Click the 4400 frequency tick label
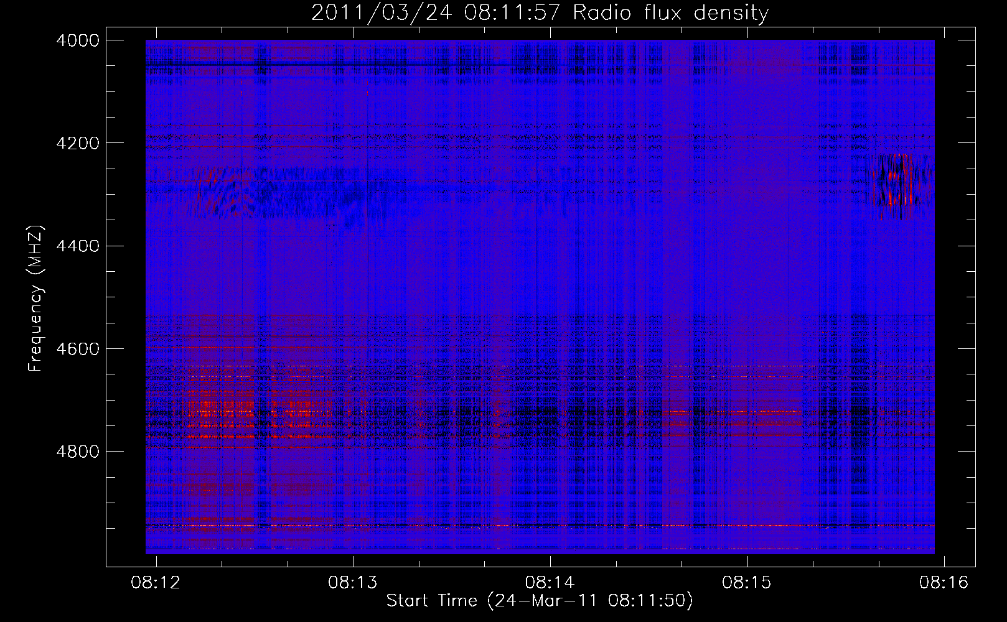Viewport: 1007px width, 622px height. tap(78, 246)
